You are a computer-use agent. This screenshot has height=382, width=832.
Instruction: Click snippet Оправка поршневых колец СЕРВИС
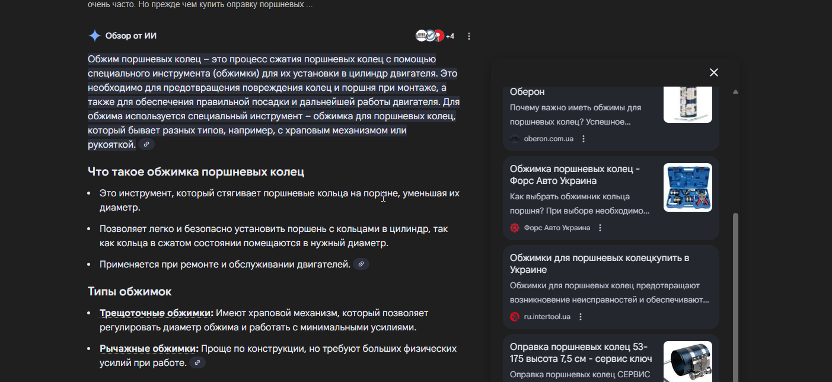pos(580,375)
